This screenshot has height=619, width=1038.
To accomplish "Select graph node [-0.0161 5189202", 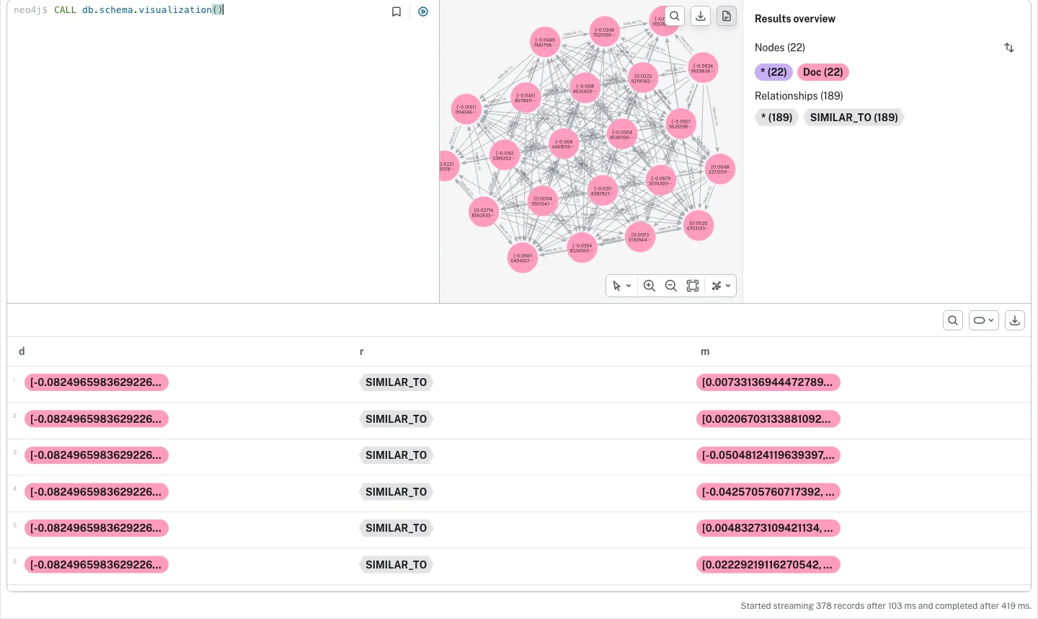I will click(x=505, y=155).
